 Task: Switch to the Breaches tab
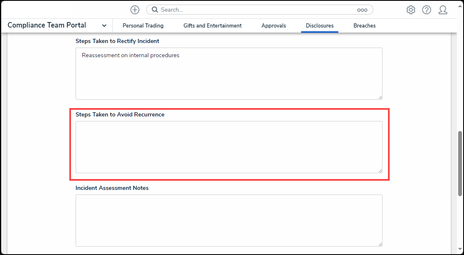click(364, 25)
